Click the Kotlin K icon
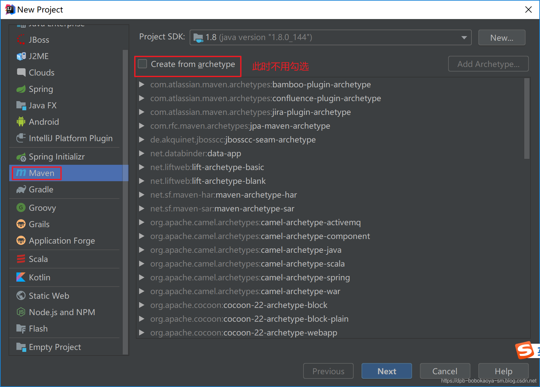This screenshot has height=387, width=540. pos(21,277)
